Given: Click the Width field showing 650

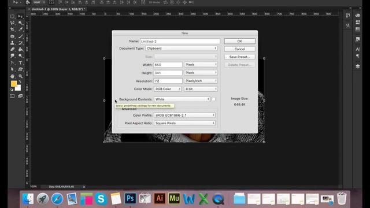Looking at the screenshot, I should [x=168, y=65].
